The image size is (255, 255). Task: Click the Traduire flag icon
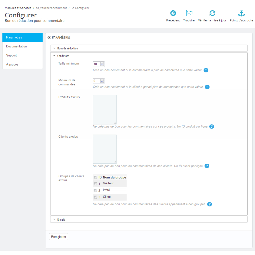189,13
